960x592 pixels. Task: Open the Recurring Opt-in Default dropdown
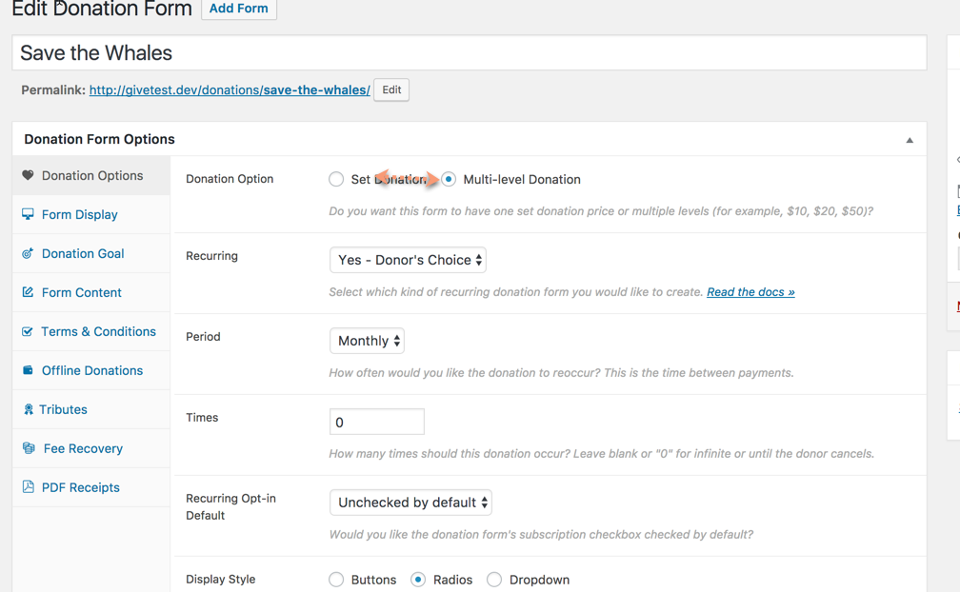pyautogui.click(x=410, y=502)
